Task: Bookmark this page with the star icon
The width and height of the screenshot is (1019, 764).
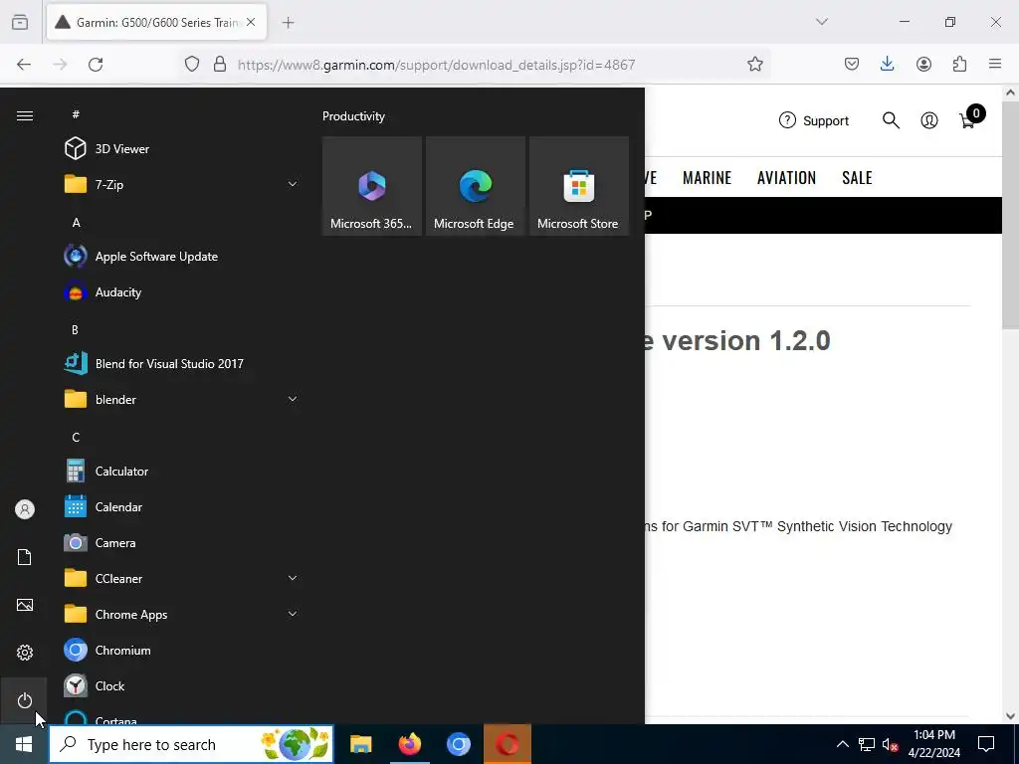Action: (x=754, y=64)
